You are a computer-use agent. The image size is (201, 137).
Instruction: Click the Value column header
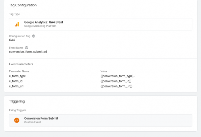[x=104, y=71]
